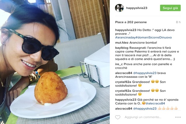Viewport: 186px width, 124px height.
Task: Click @happysilvia23 mention in brava comment
Action: click(145, 73)
